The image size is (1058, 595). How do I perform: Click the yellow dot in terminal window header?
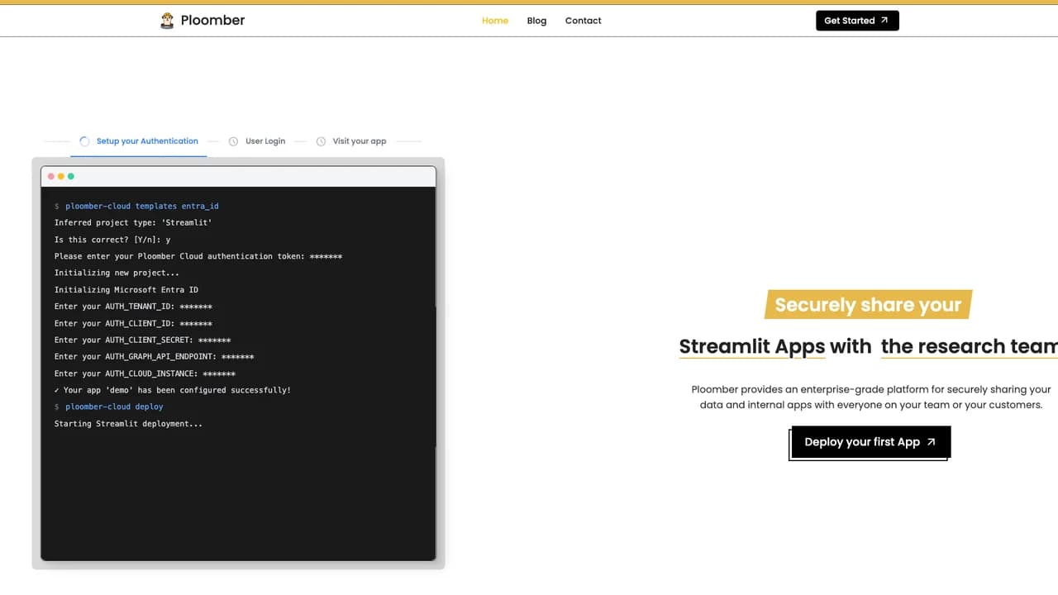pos(61,176)
